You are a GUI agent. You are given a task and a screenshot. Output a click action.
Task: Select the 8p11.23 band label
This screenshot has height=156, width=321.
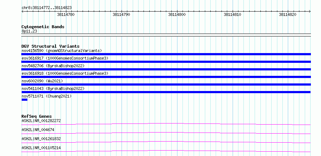[x=29, y=31]
